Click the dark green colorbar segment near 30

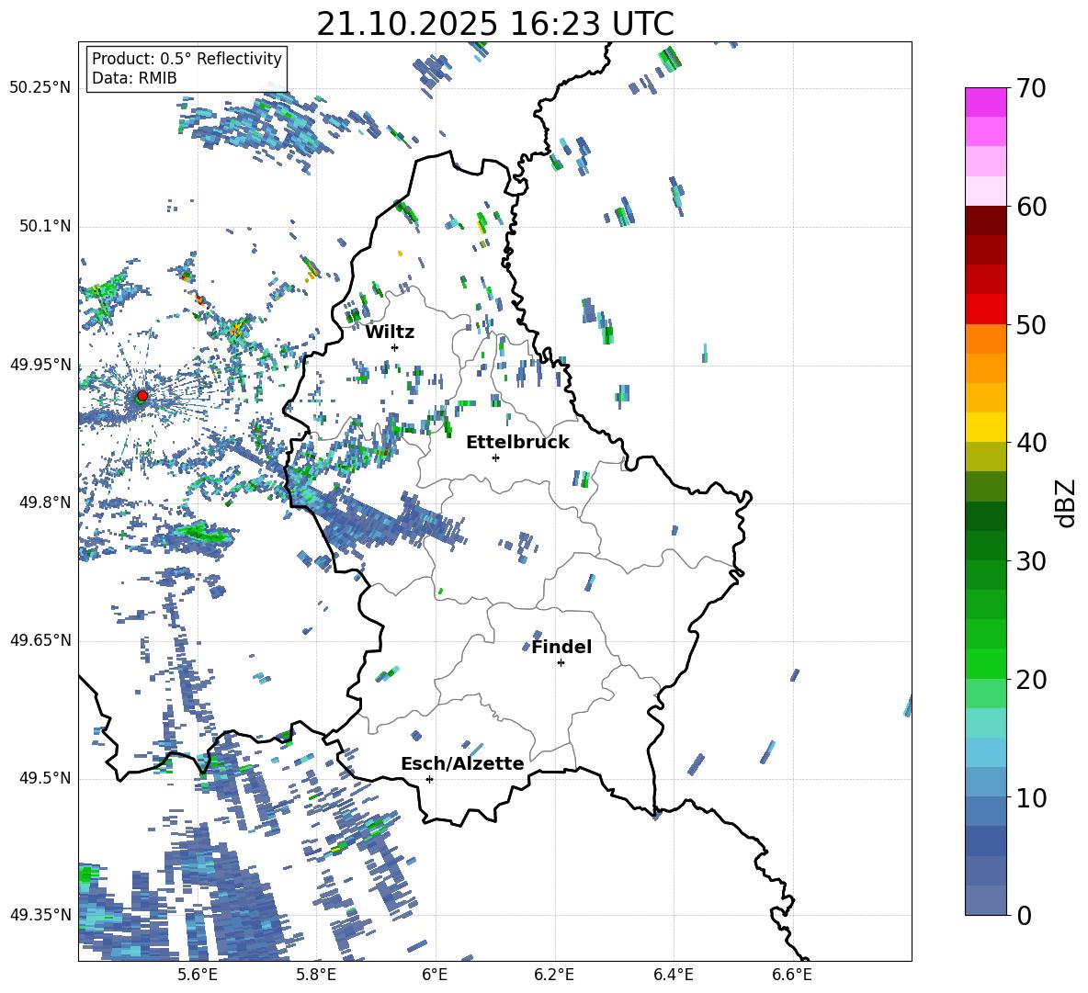985,546
